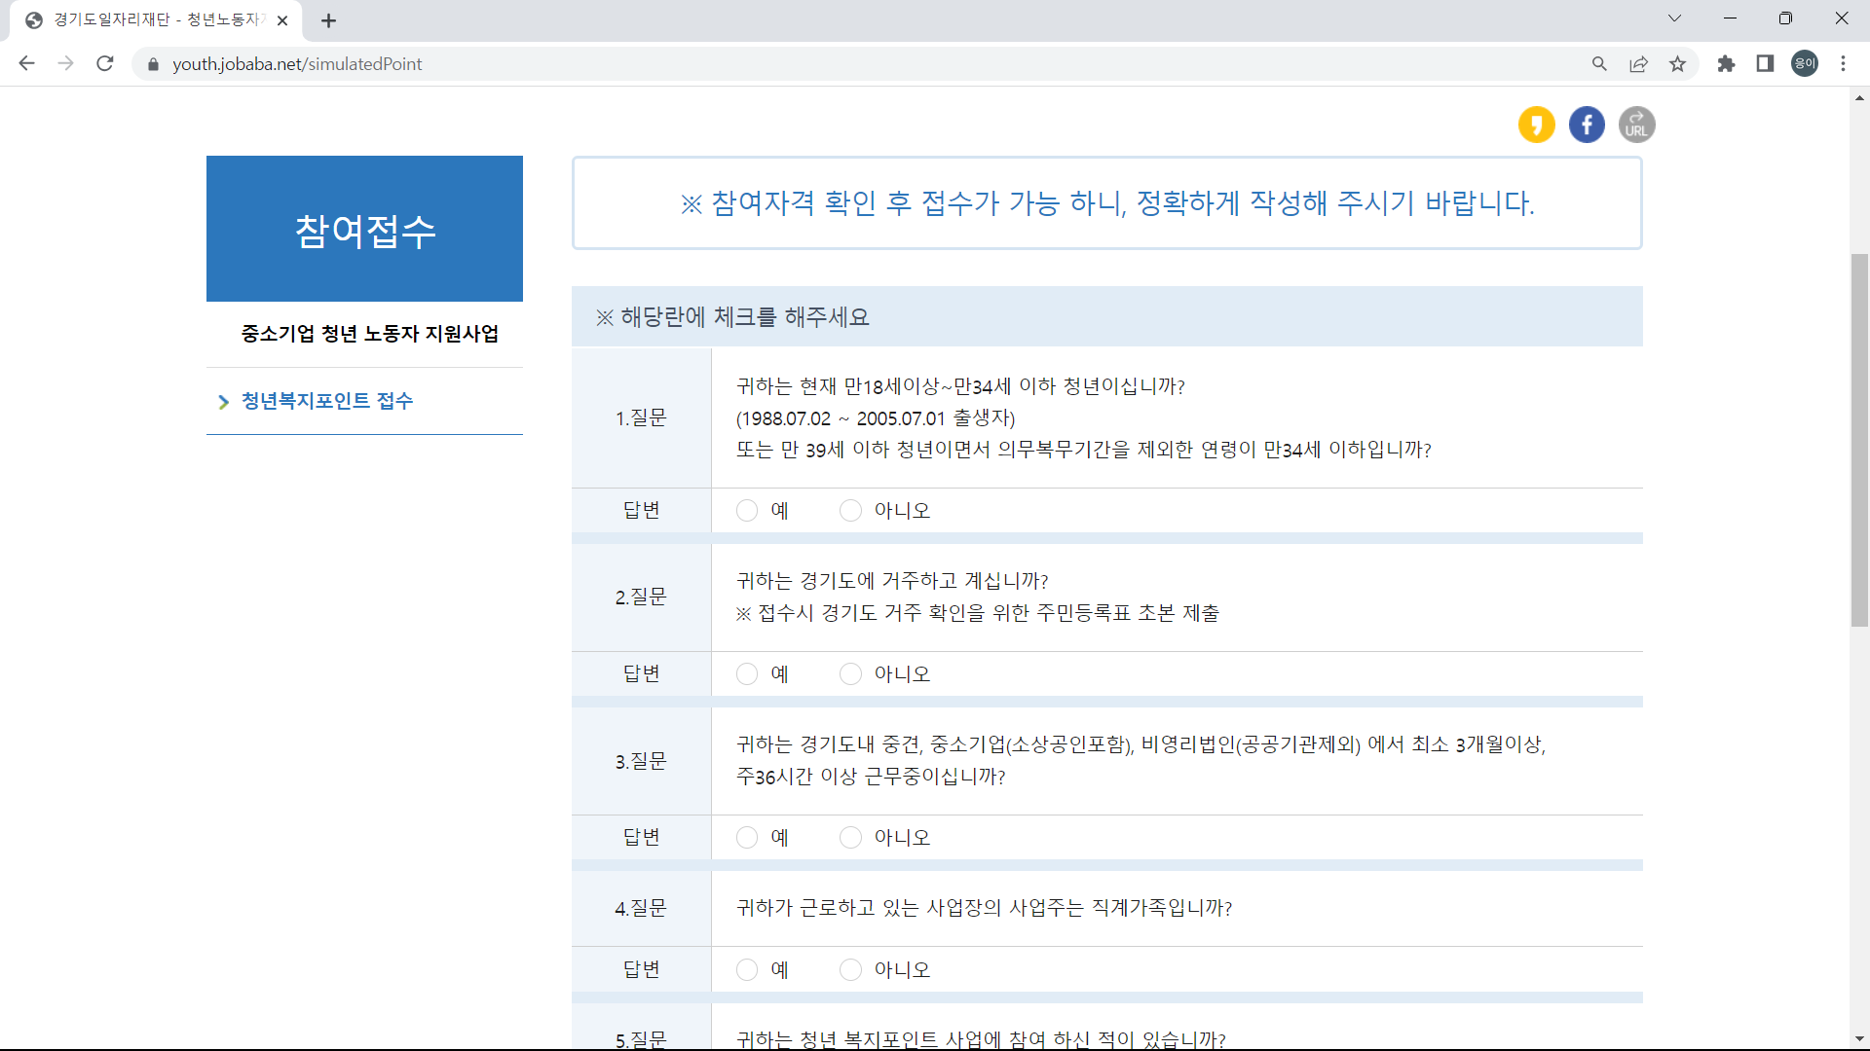This screenshot has width=1870, height=1051.
Task: Bookmark this page with the star icon
Action: point(1678,63)
